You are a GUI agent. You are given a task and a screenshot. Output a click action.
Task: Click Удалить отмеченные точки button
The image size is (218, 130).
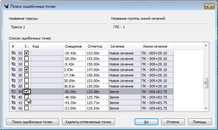point(88,122)
